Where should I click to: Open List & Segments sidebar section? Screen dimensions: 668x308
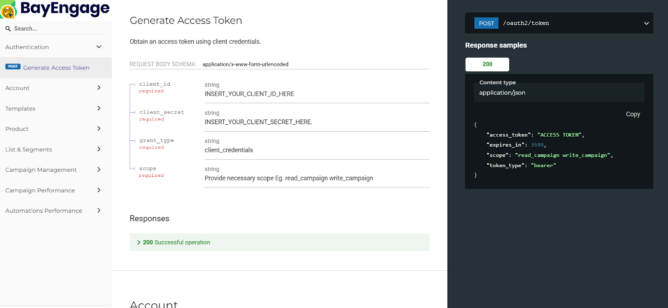pyautogui.click(x=29, y=150)
